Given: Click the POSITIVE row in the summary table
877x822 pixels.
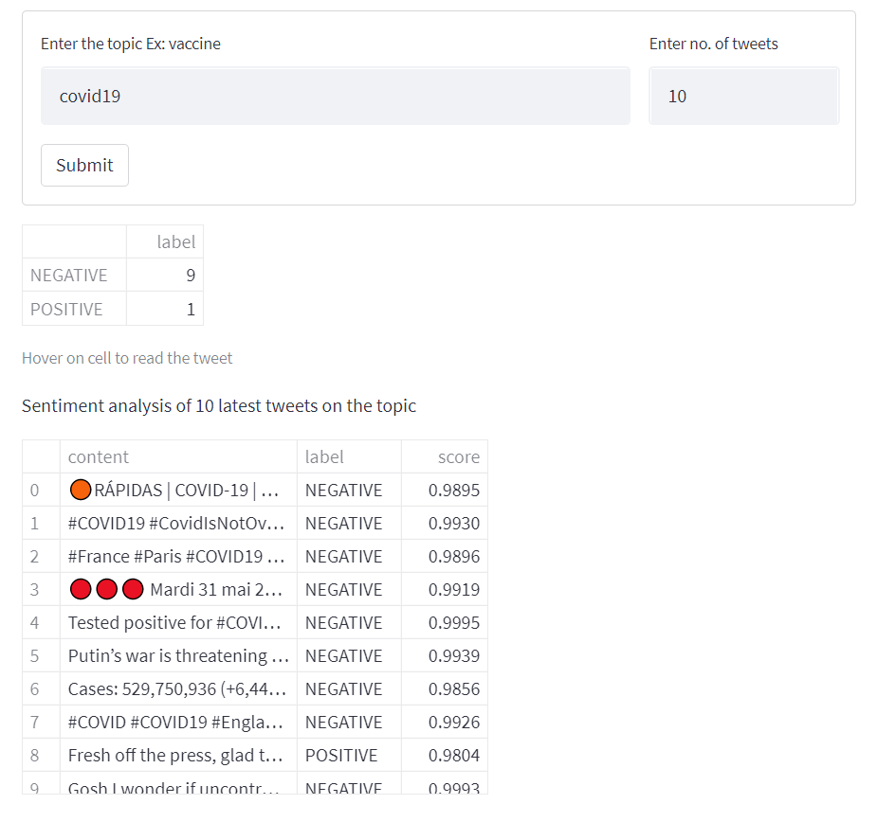Looking at the screenshot, I should [x=66, y=309].
